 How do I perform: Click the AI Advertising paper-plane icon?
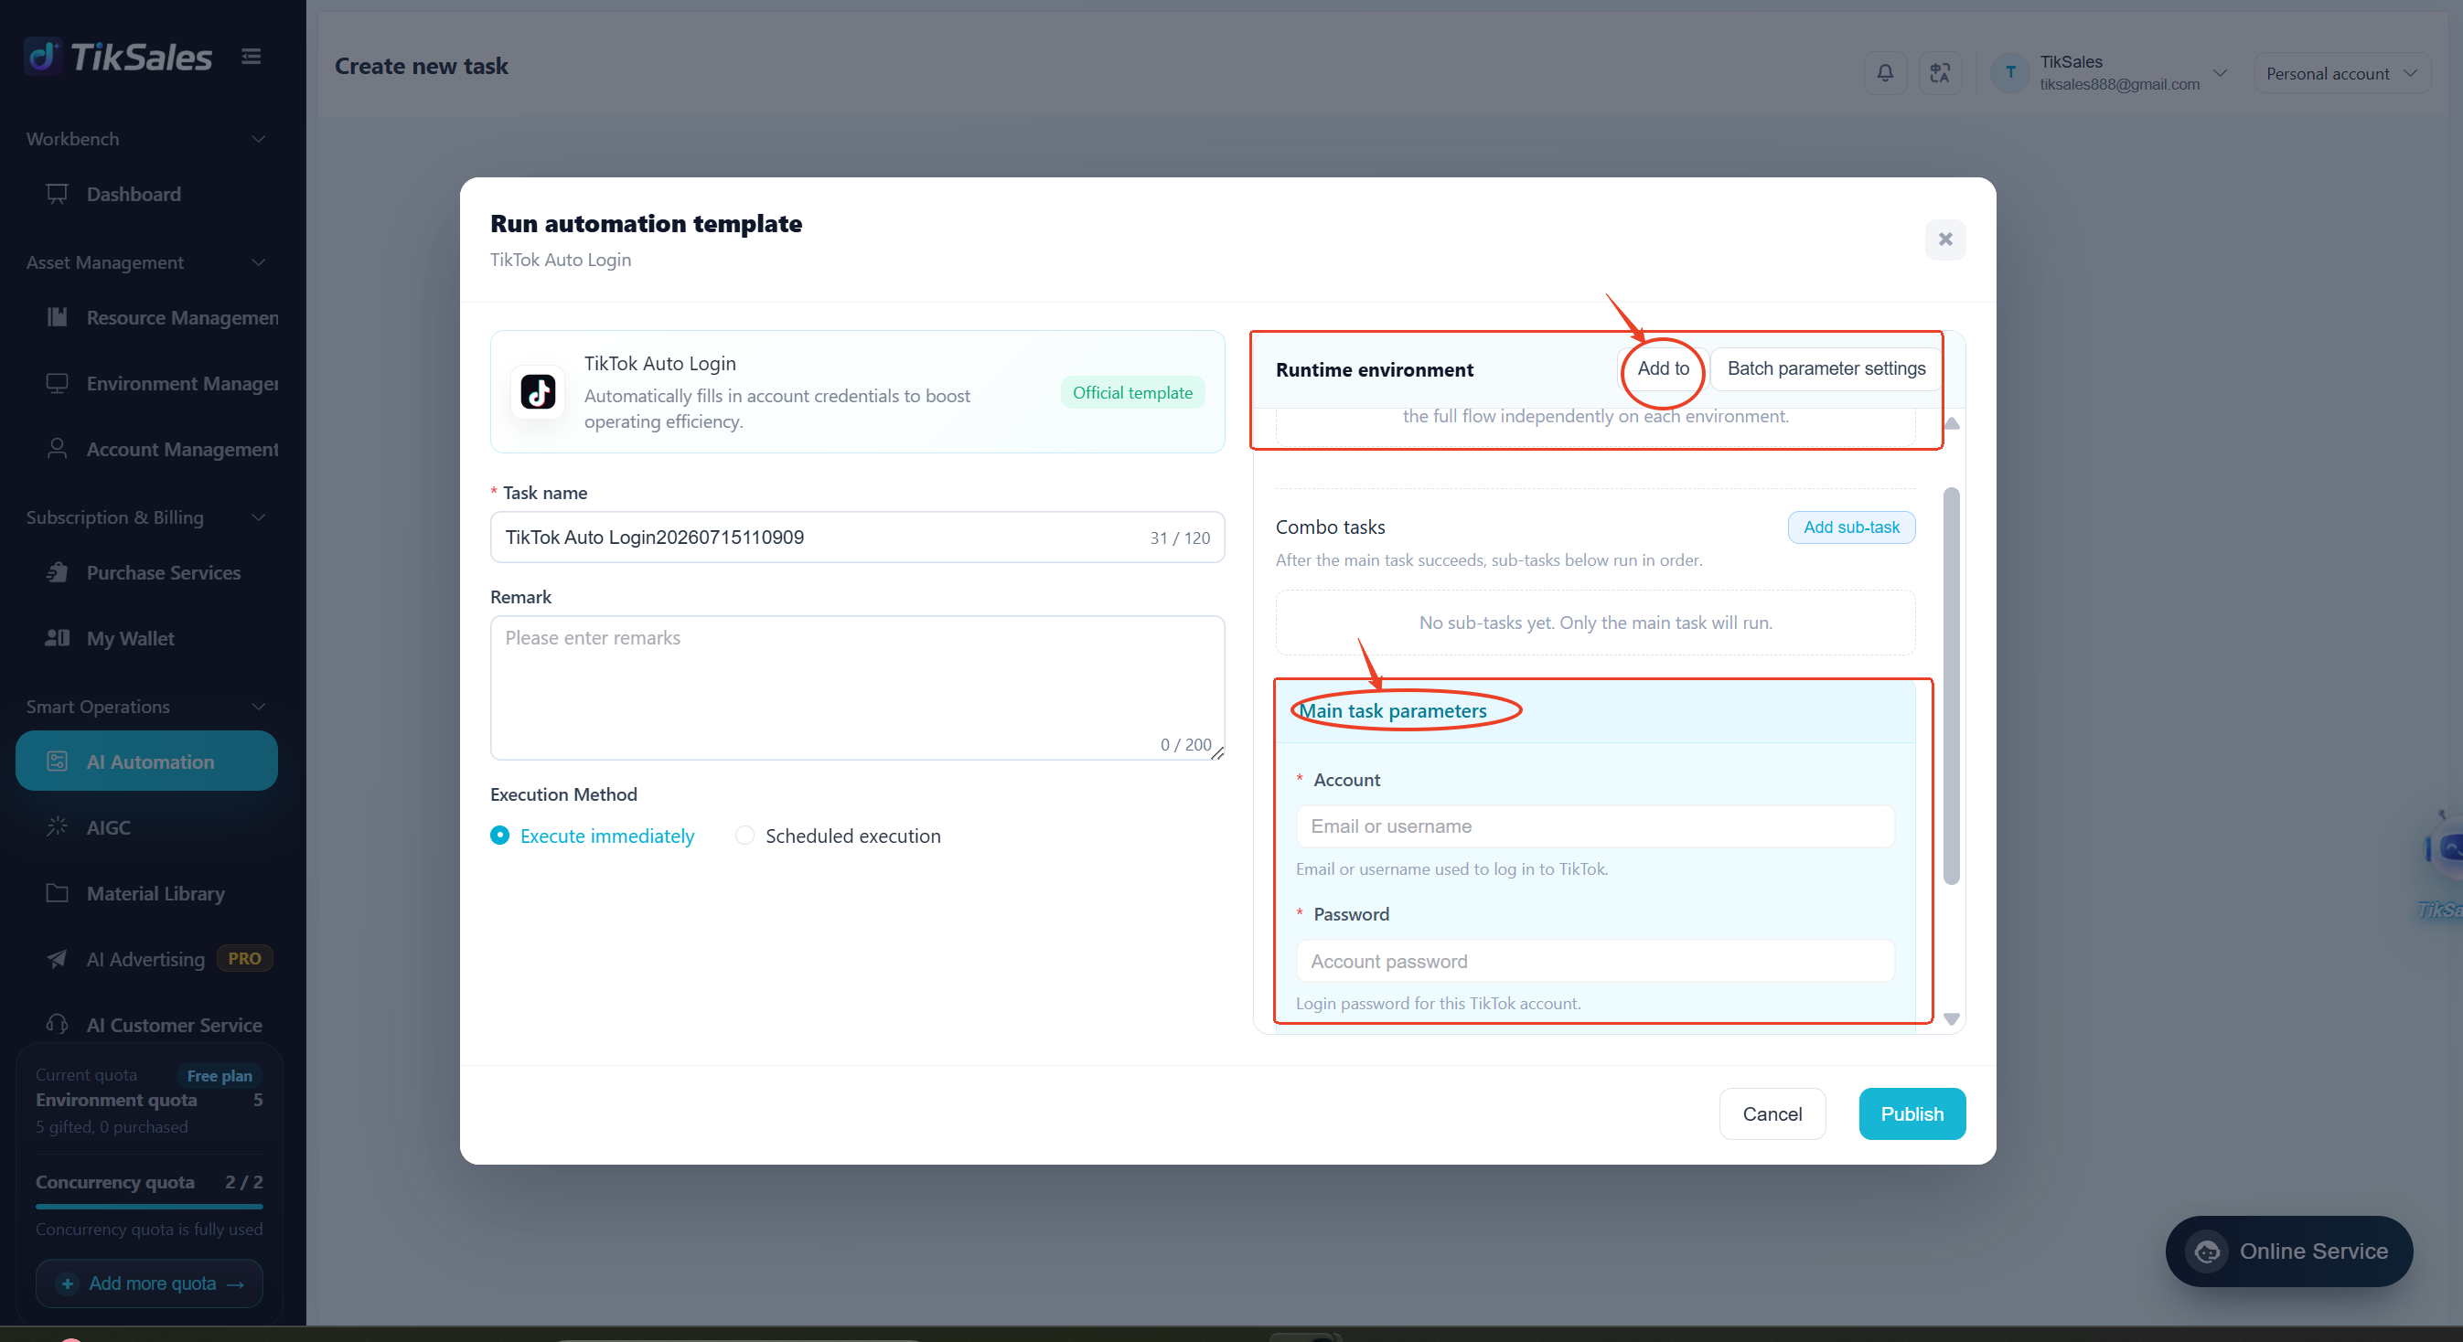tap(58, 959)
